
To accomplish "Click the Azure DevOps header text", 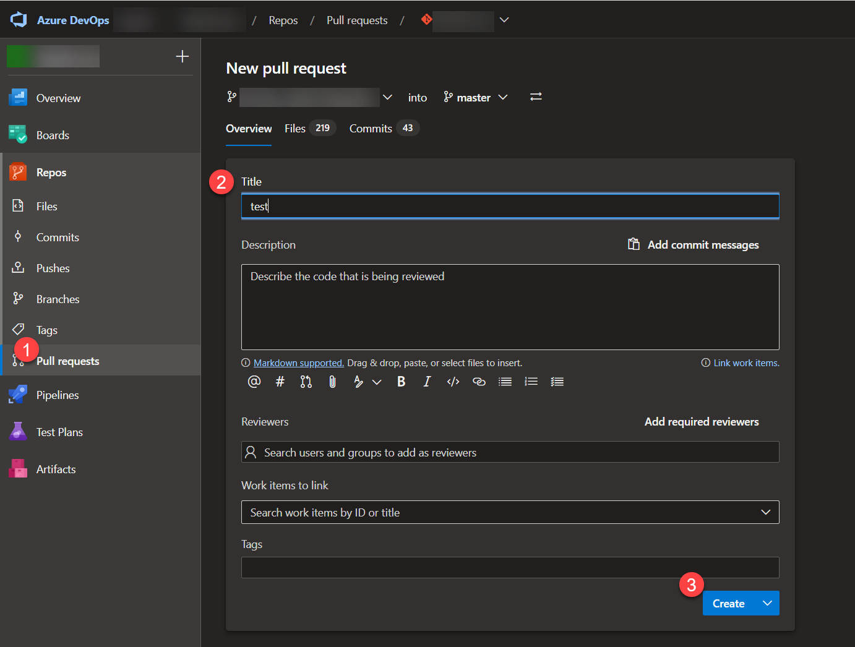I will 73,20.
